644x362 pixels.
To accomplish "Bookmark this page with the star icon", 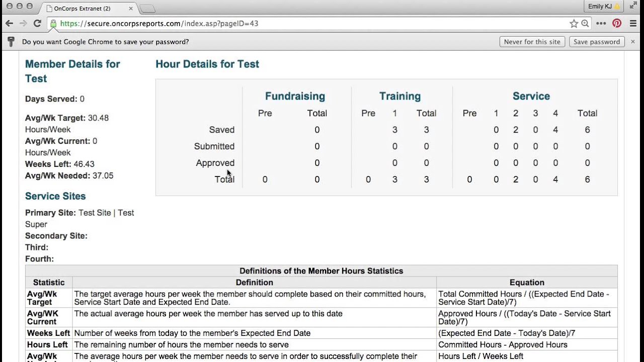I will tap(574, 24).
